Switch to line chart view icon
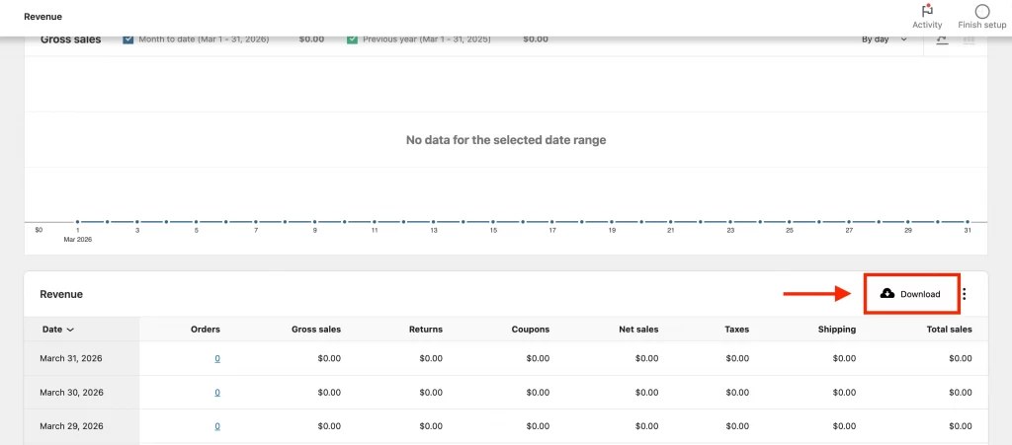 click(942, 39)
